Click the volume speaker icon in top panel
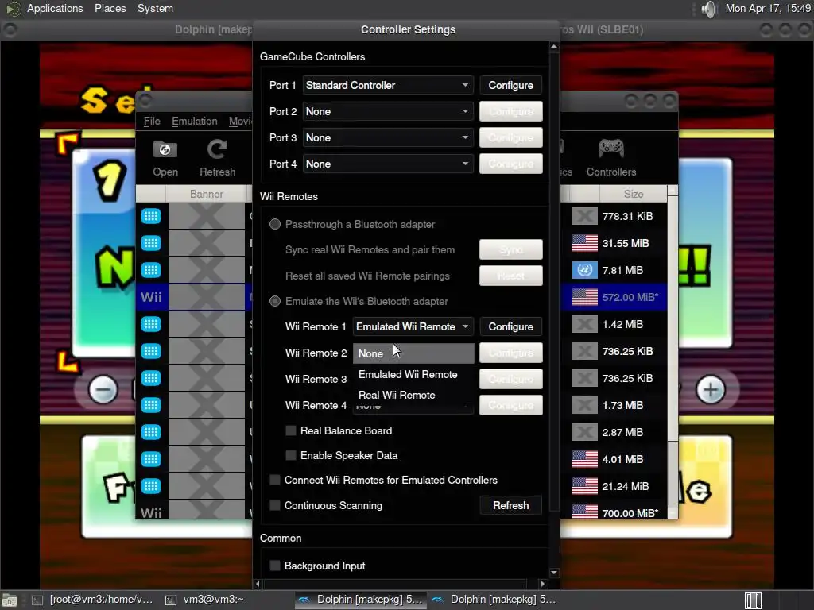Viewport: 814px width, 610px height. pyautogui.click(x=708, y=9)
